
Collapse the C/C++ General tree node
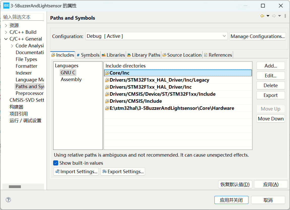pos(6,39)
